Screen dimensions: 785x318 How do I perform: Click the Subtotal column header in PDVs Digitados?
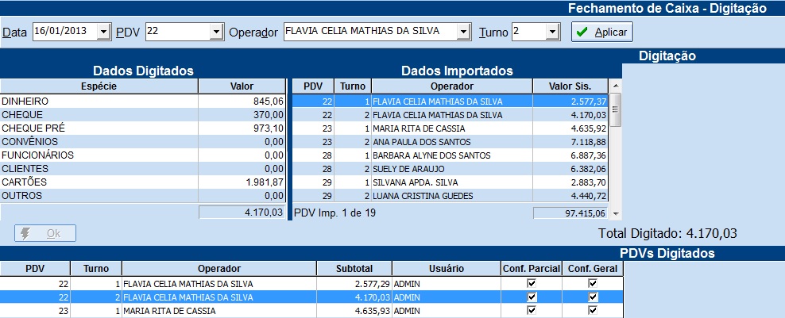click(x=354, y=269)
